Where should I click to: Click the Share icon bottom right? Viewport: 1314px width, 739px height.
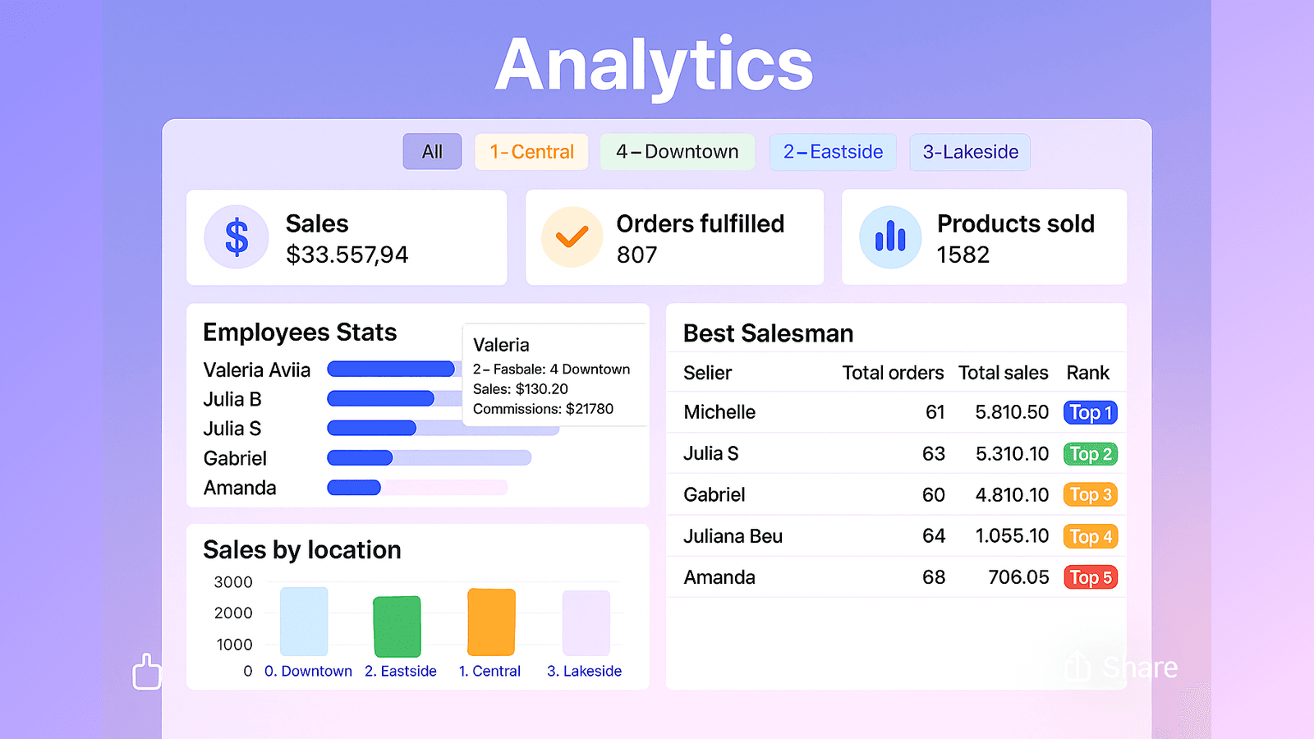click(1076, 668)
